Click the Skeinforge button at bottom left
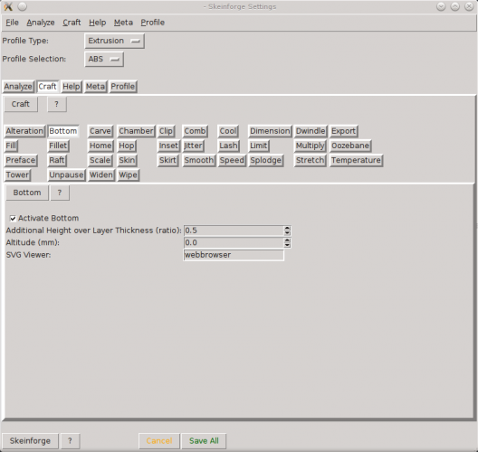Screen dimensions: 478x452 click(30, 441)
